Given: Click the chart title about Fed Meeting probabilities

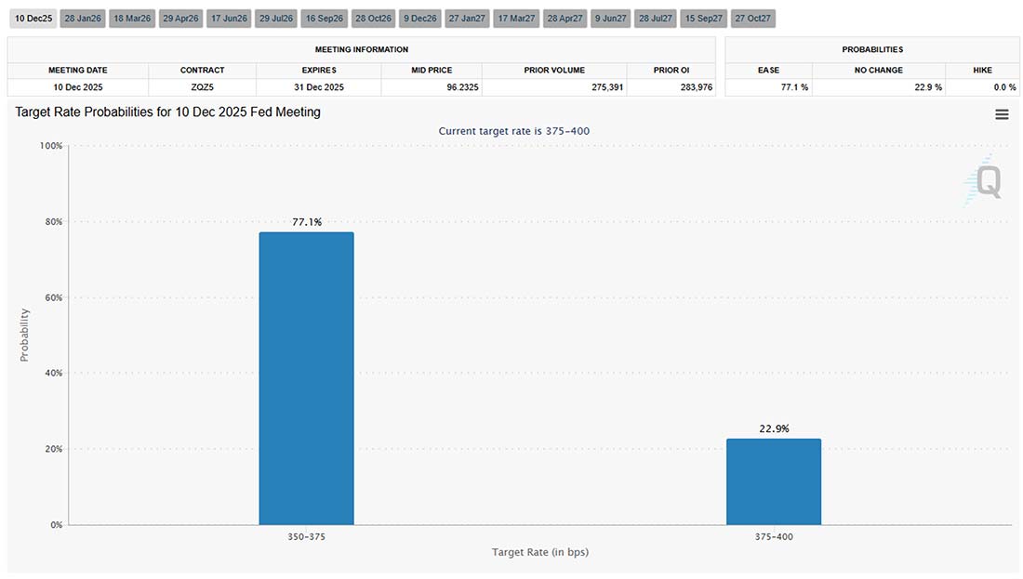Looking at the screenshot, I should point(167,112).
